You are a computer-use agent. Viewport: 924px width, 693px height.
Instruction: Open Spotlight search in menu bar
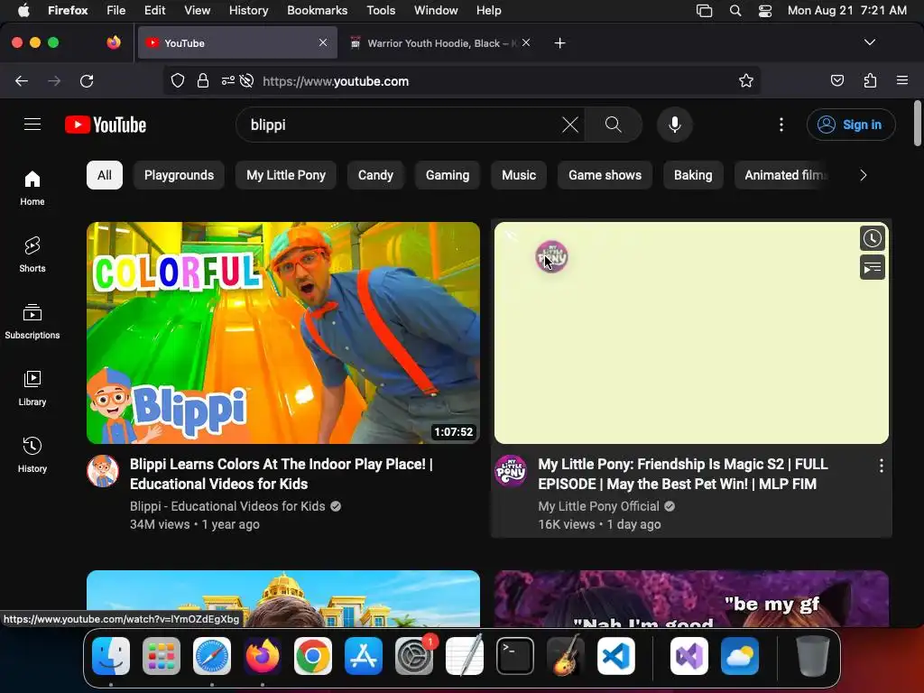735,11
